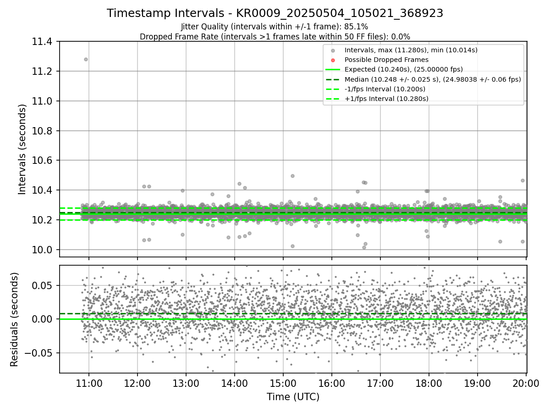Click the 'Dropped Frame Rate' 0.0% subtitle line

(275, 37)
